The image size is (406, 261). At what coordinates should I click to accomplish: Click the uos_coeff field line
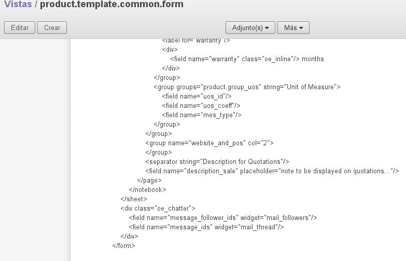click(201, 106)
